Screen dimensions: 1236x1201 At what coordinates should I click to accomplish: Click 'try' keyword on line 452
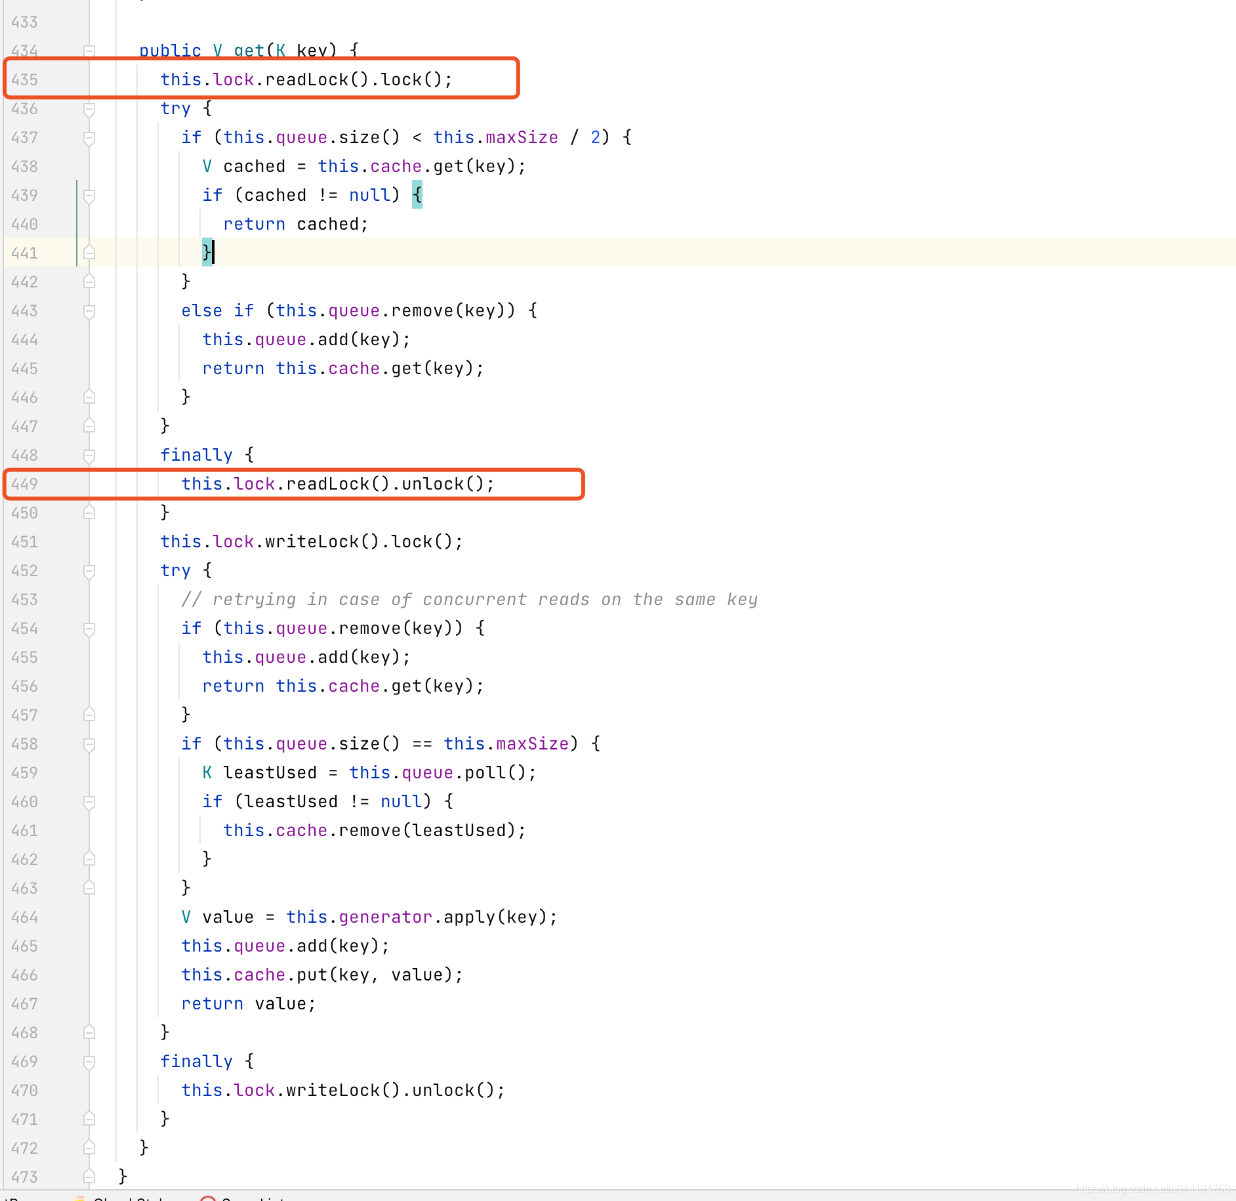click(175, 571)
